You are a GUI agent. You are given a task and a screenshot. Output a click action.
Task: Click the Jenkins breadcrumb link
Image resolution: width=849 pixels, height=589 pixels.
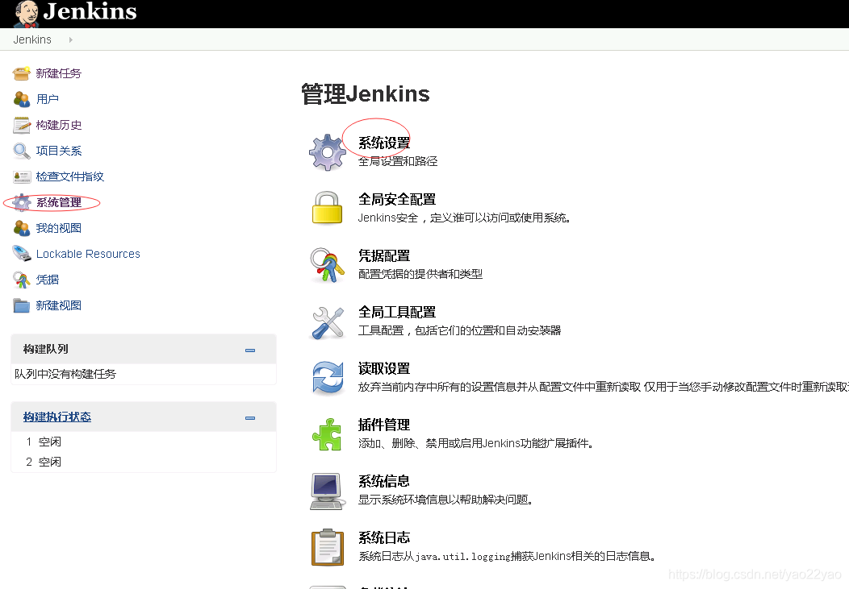point(32,39)
